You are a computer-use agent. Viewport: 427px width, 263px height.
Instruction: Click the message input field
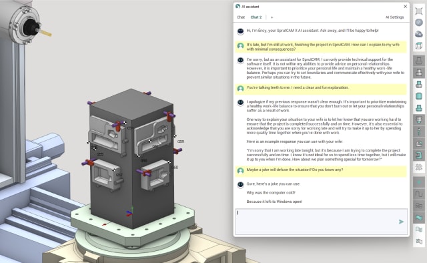click(x=322, y=222)
